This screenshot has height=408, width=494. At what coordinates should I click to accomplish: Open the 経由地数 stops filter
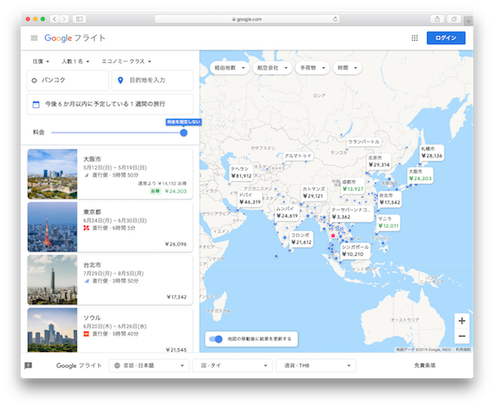230,68
